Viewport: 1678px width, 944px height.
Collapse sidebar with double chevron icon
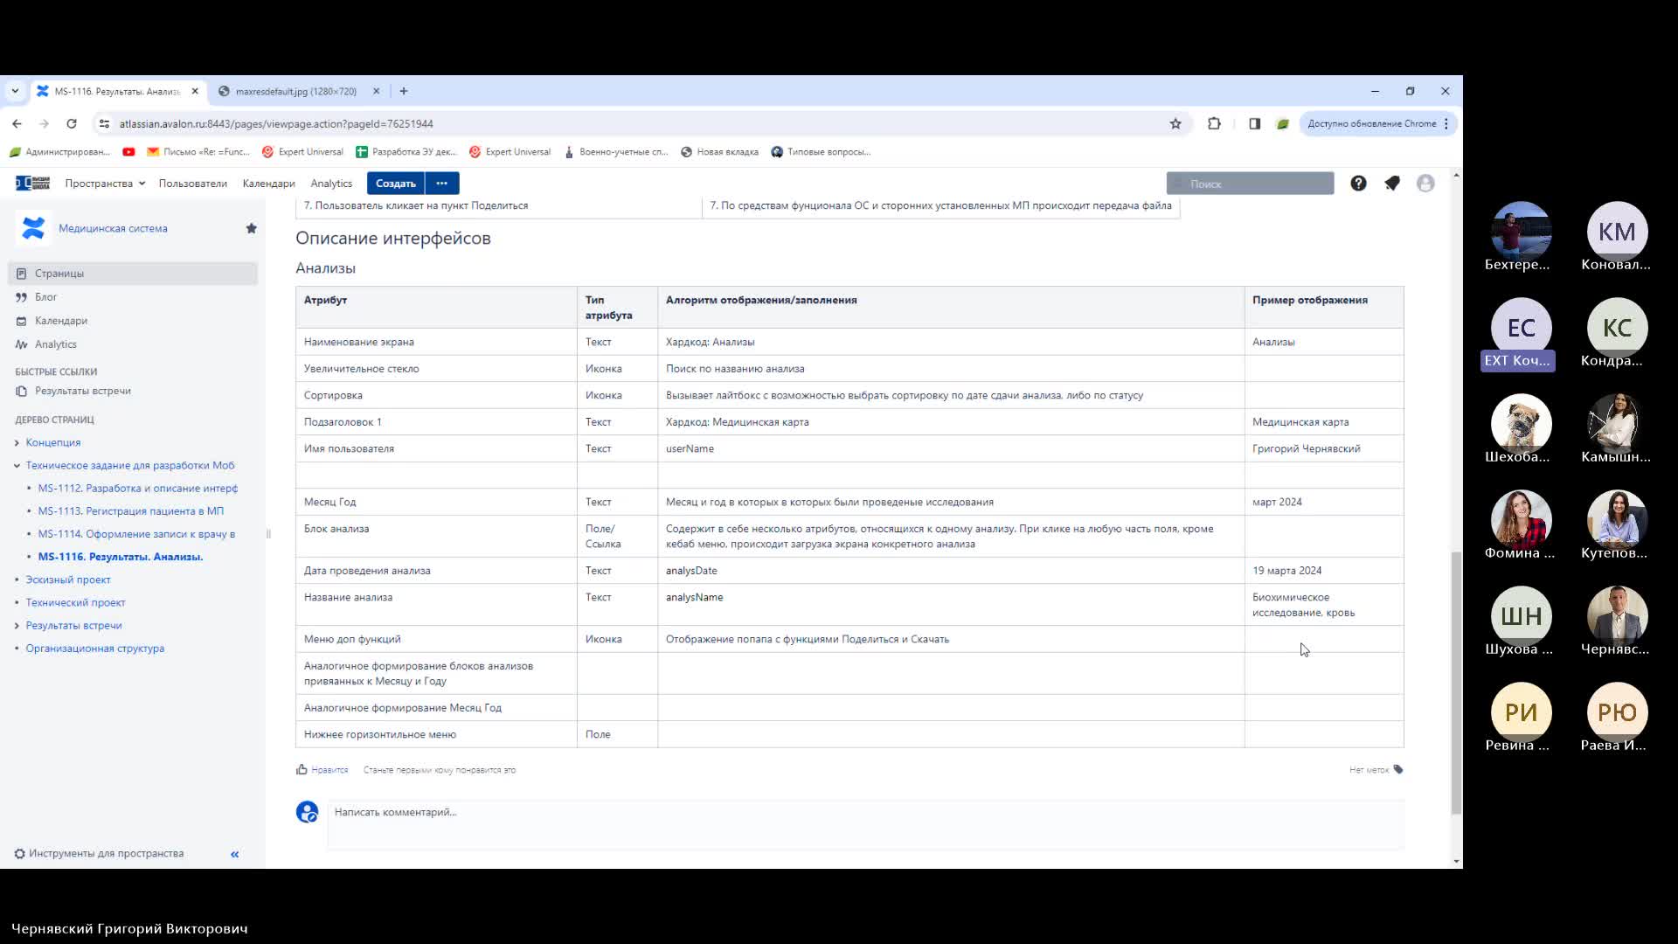[234, 854]
